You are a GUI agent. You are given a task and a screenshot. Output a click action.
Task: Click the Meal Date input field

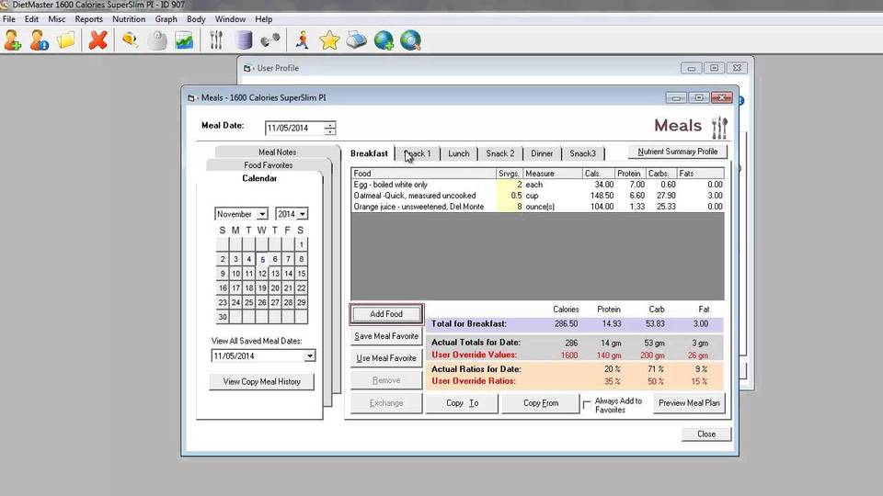tap(294, 129)
